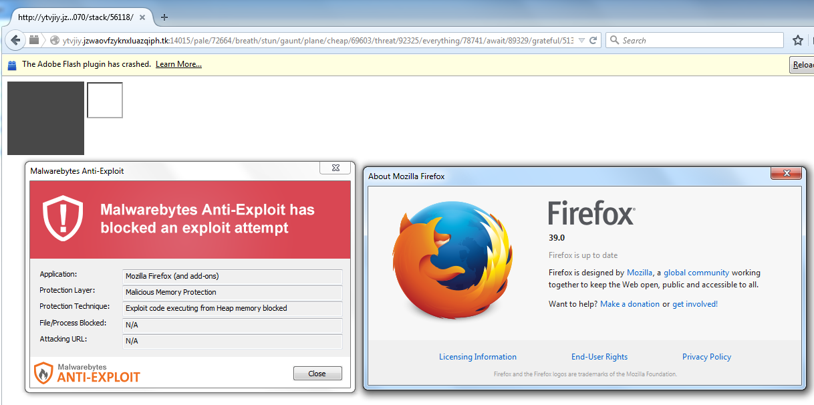Bookmark this page with the star icon
Screen dimensions: 814x405
(798, 40)
